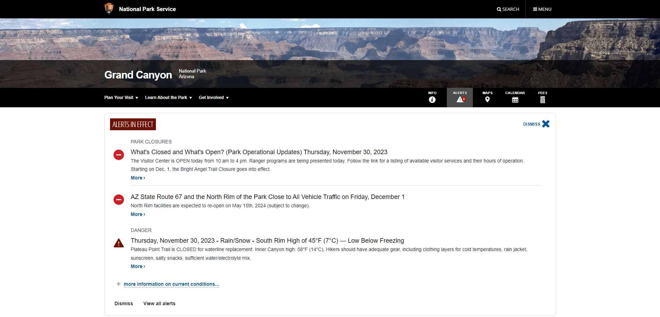This screenshot has height=317, width=660.
Task: Click the DANGER category label
Action: (141, 230)
